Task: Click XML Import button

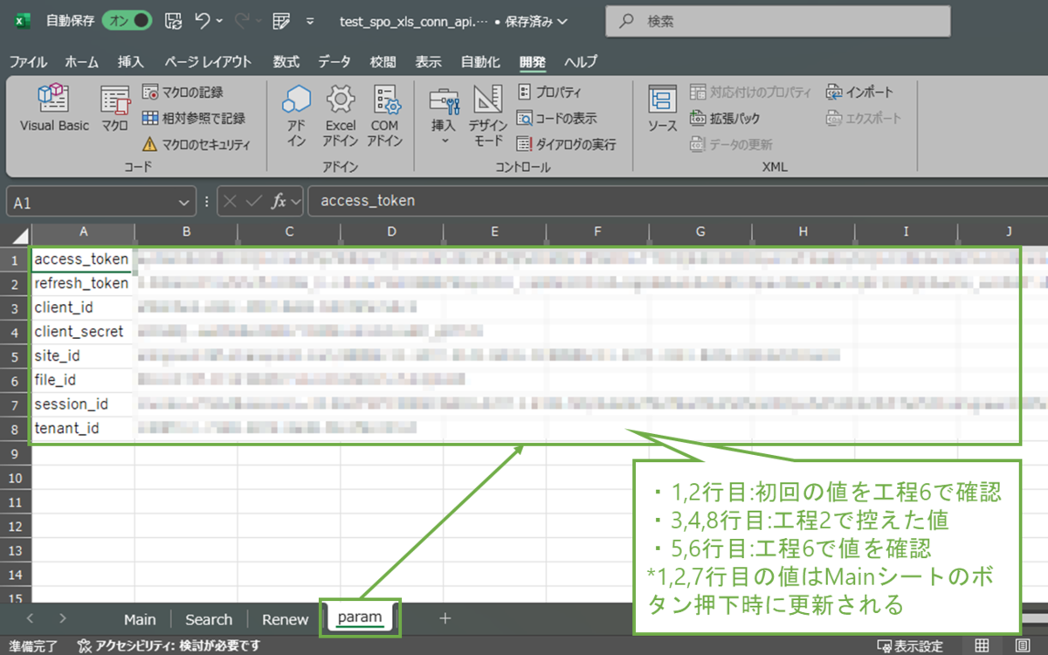Action: pos(859,92)
